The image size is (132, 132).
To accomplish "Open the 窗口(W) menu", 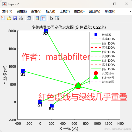I will point(95,11).
